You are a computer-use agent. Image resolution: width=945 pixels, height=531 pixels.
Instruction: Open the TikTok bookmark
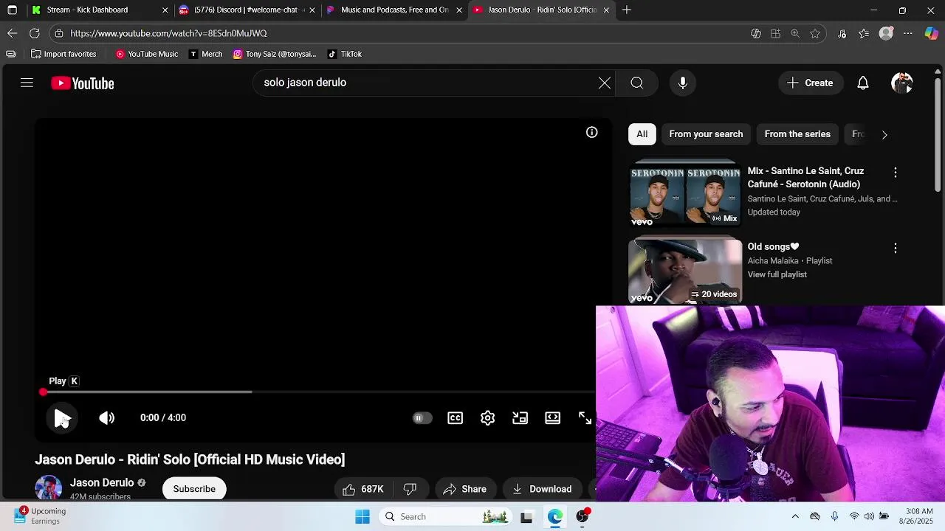point(345,54)
